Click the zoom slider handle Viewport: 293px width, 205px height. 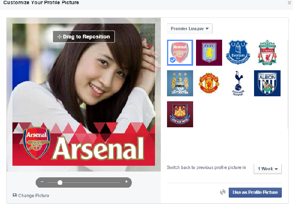tap(60, 182)
